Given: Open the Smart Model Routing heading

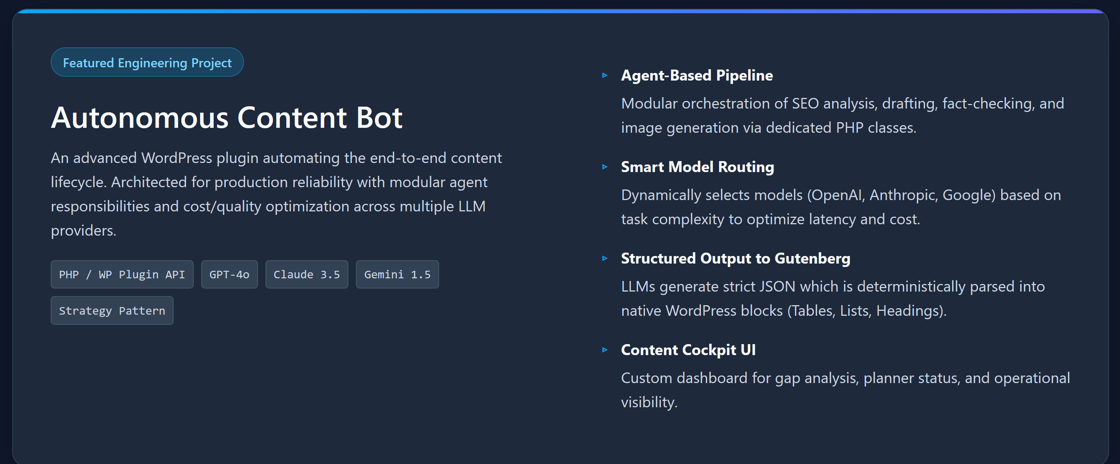Looking at the screenshot, I should [697, 167].
